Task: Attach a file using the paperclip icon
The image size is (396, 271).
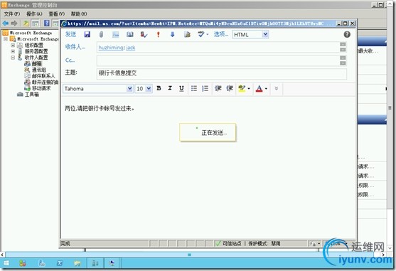Action: click(101, 34)
